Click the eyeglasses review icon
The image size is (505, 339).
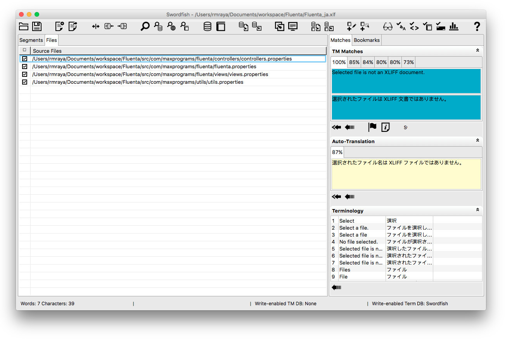tap(388, 26)
